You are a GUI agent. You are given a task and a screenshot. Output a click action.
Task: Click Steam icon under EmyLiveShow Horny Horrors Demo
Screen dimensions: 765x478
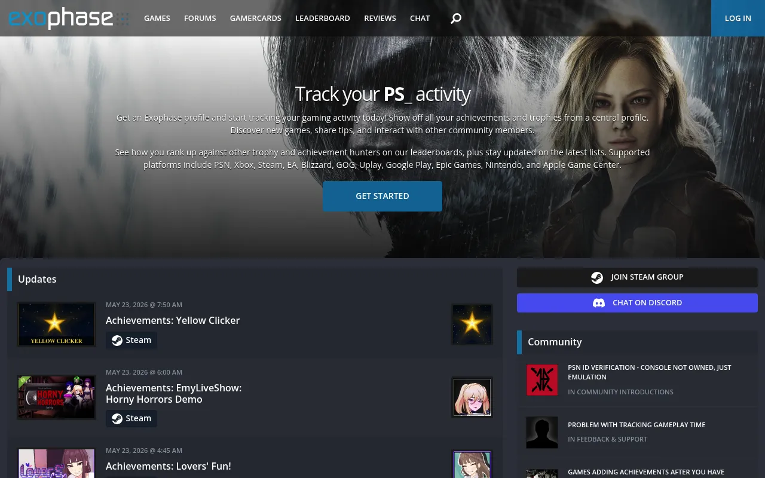tap(117, 419)
